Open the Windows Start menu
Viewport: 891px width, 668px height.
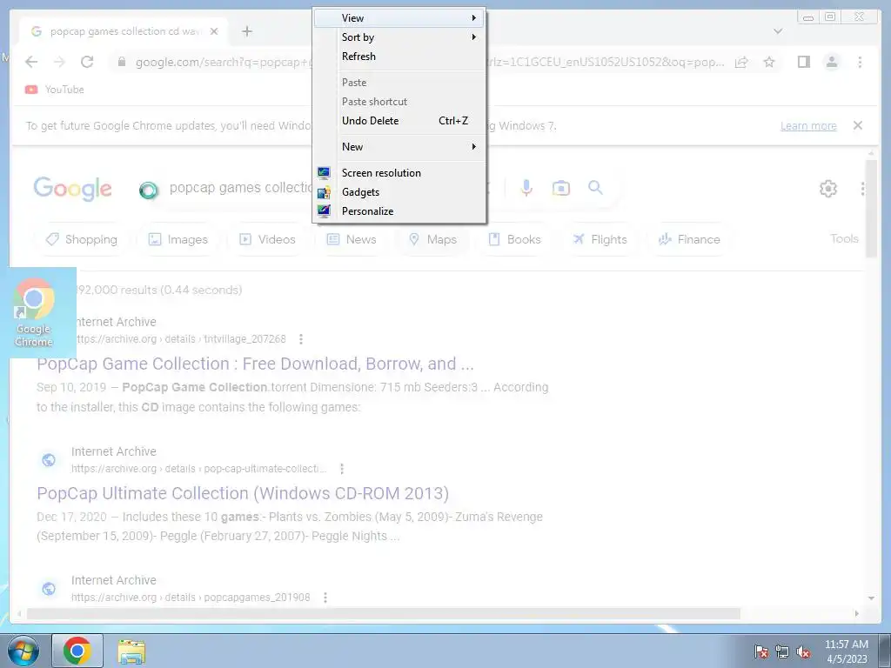click(23, 651)
